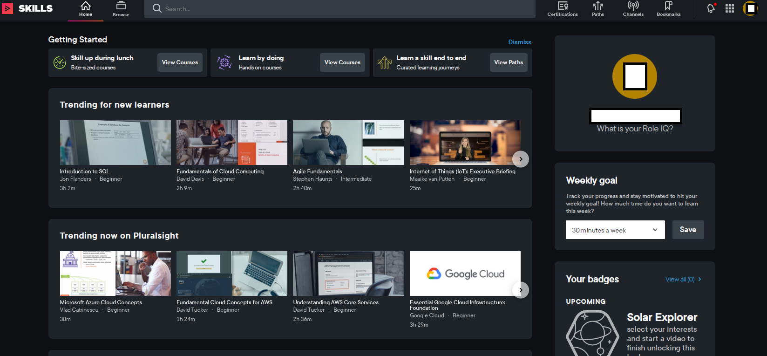
Task: Open Fundamentals of Cloud Computing thumbnail
Action: (232, 143)
